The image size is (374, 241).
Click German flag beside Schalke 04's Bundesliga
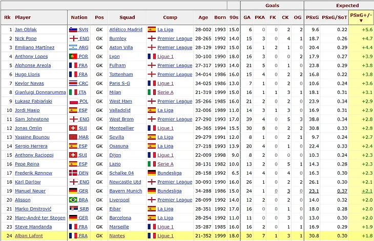click(151, 173)
